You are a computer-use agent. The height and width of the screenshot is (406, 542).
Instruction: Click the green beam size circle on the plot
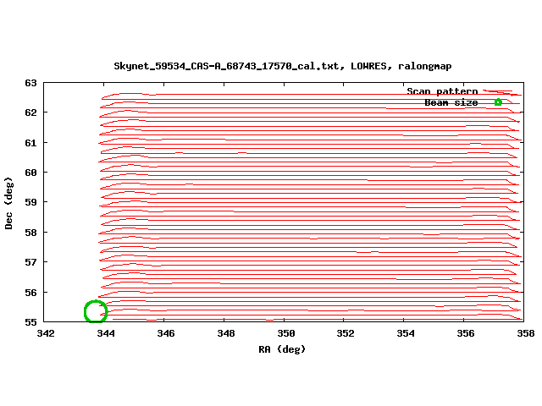pyautogui.click(x=96, y=312)
